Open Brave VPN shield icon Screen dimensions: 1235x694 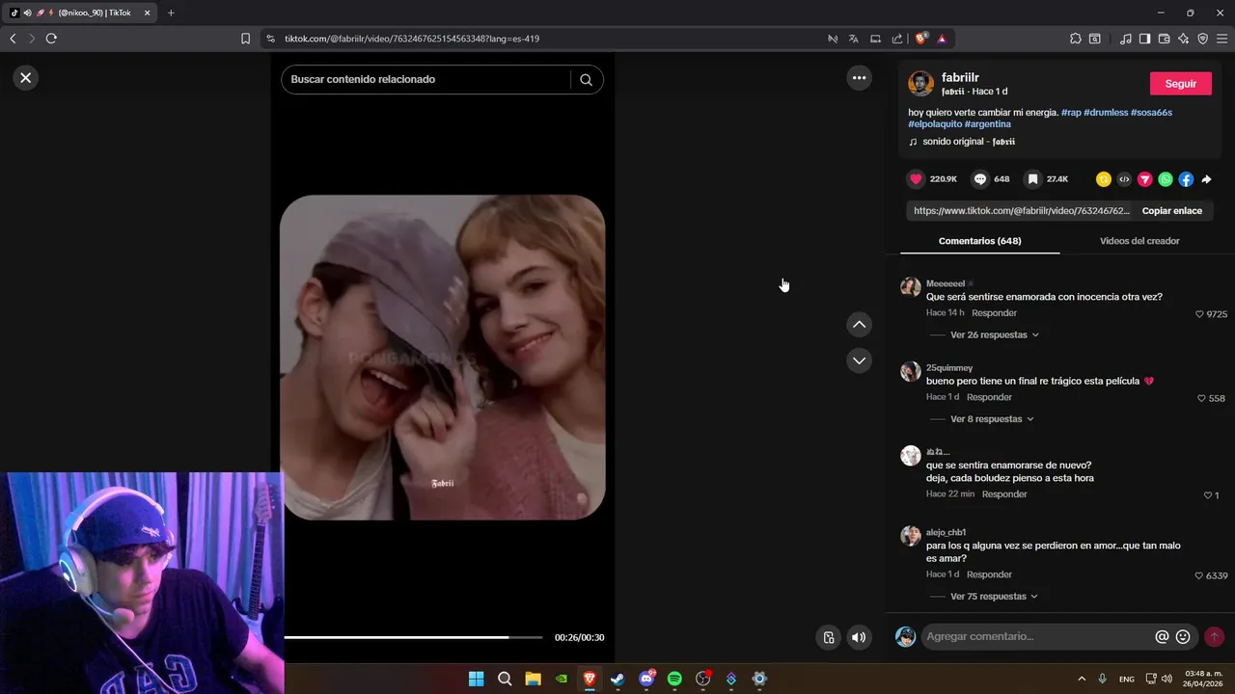click(1202, 39)
